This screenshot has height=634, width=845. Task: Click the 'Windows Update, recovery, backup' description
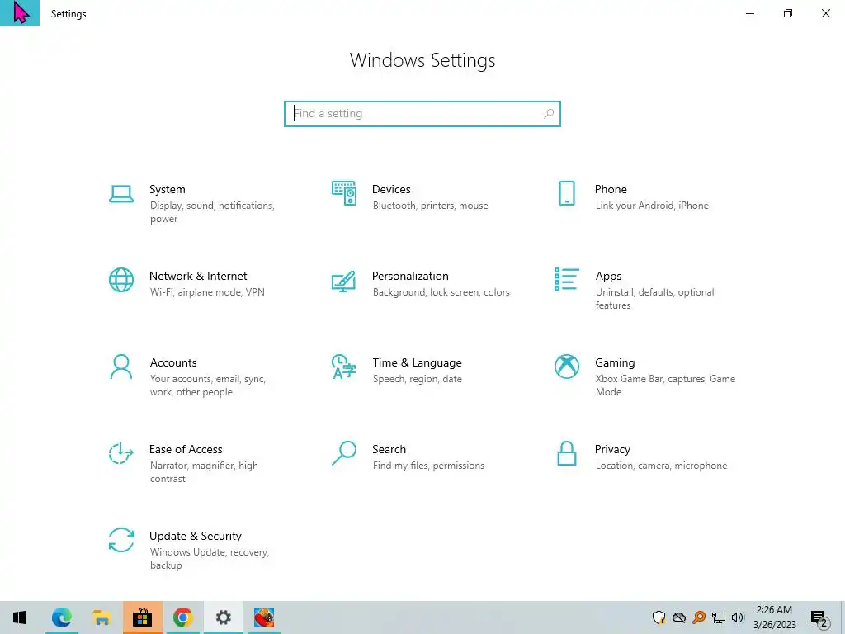point(209,559)
